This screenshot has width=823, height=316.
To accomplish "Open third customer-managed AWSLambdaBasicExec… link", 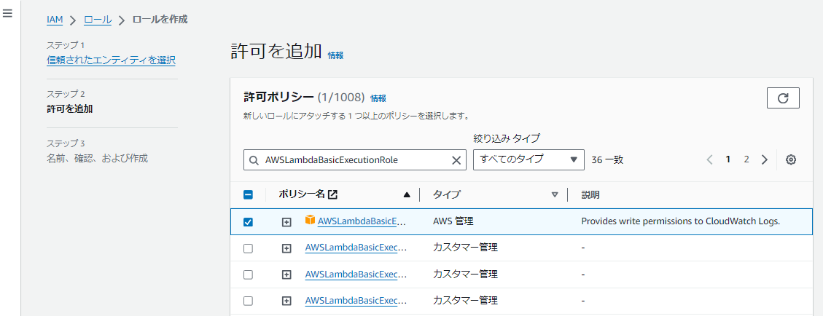I will (356, 300).
